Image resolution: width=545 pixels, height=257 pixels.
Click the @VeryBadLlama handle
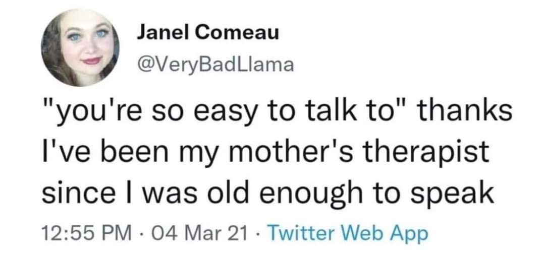point(215,65)
